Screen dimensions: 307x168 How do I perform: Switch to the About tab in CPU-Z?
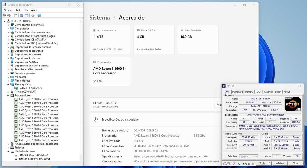tap(287, 92)
